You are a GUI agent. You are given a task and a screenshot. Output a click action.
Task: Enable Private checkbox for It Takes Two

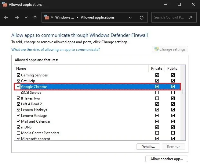point(157,98)
